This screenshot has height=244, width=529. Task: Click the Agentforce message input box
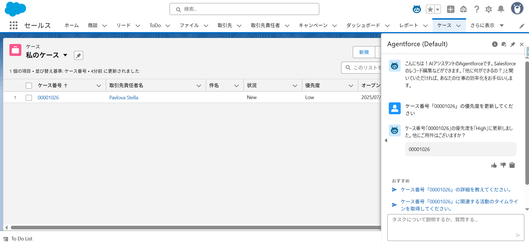(456, 227)
